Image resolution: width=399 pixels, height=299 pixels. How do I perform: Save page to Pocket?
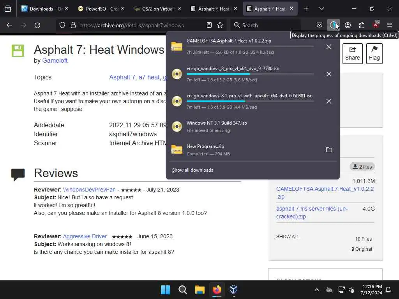pyautogui.click(x=320, y=25)
